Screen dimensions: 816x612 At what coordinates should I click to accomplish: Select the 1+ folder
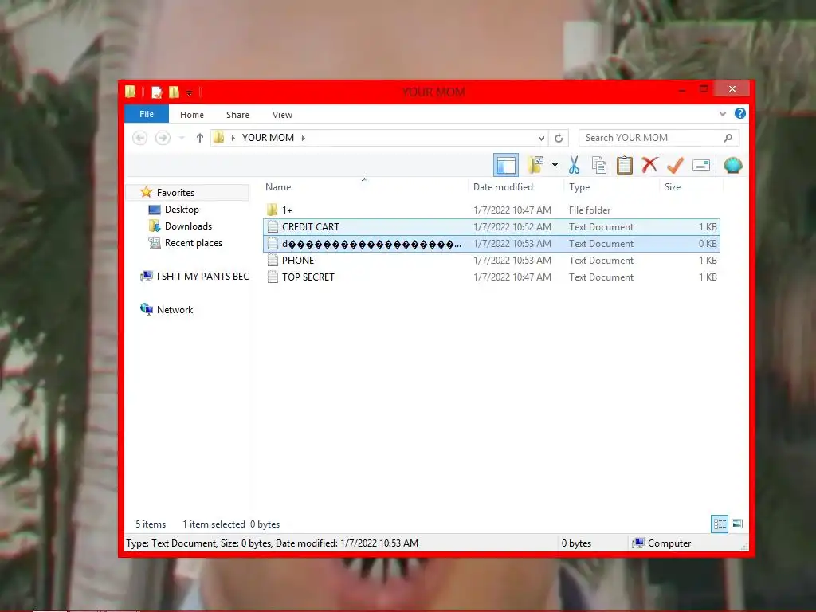click(491, 210)
